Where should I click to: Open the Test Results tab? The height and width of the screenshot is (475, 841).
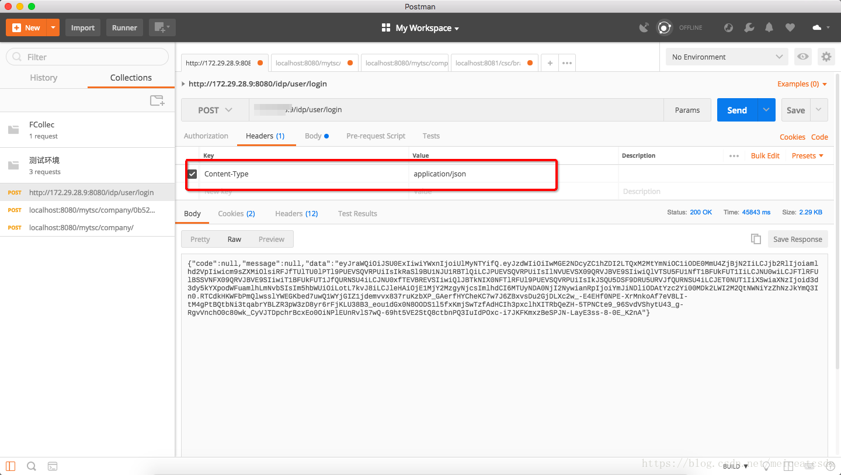[x=357, y=214]
